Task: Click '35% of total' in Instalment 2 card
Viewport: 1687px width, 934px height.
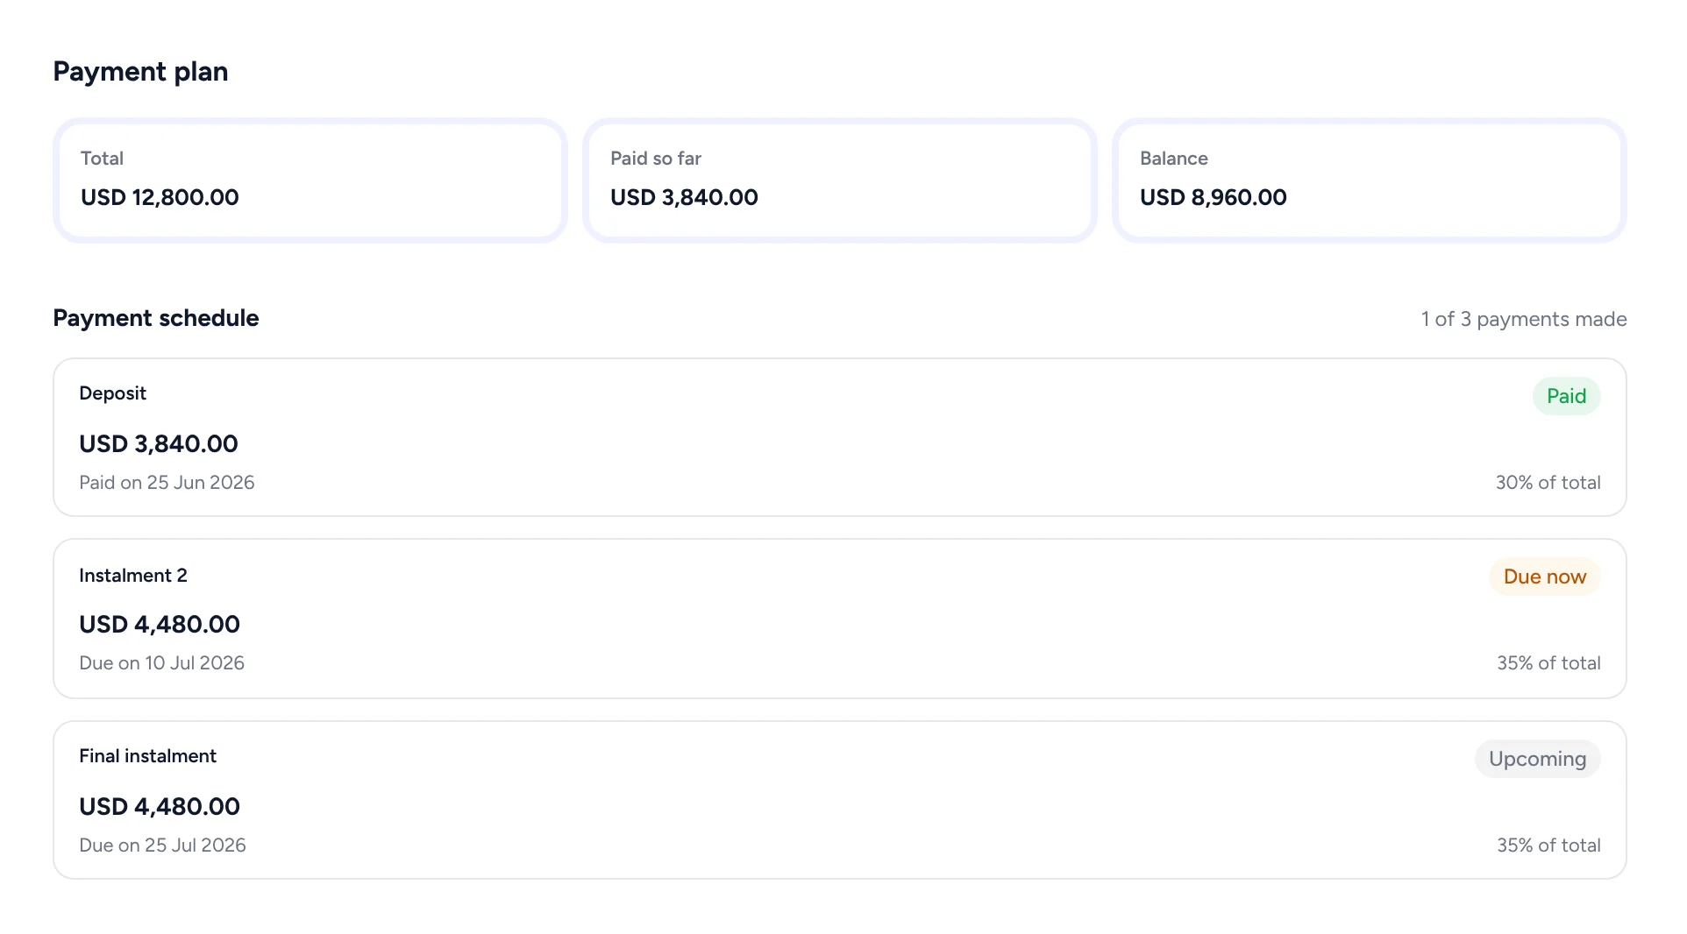Action: pos(1548,663)
